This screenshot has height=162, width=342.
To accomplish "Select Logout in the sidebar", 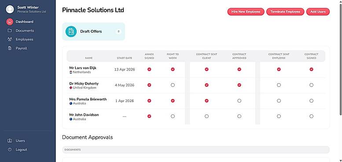I will point(21,150).
